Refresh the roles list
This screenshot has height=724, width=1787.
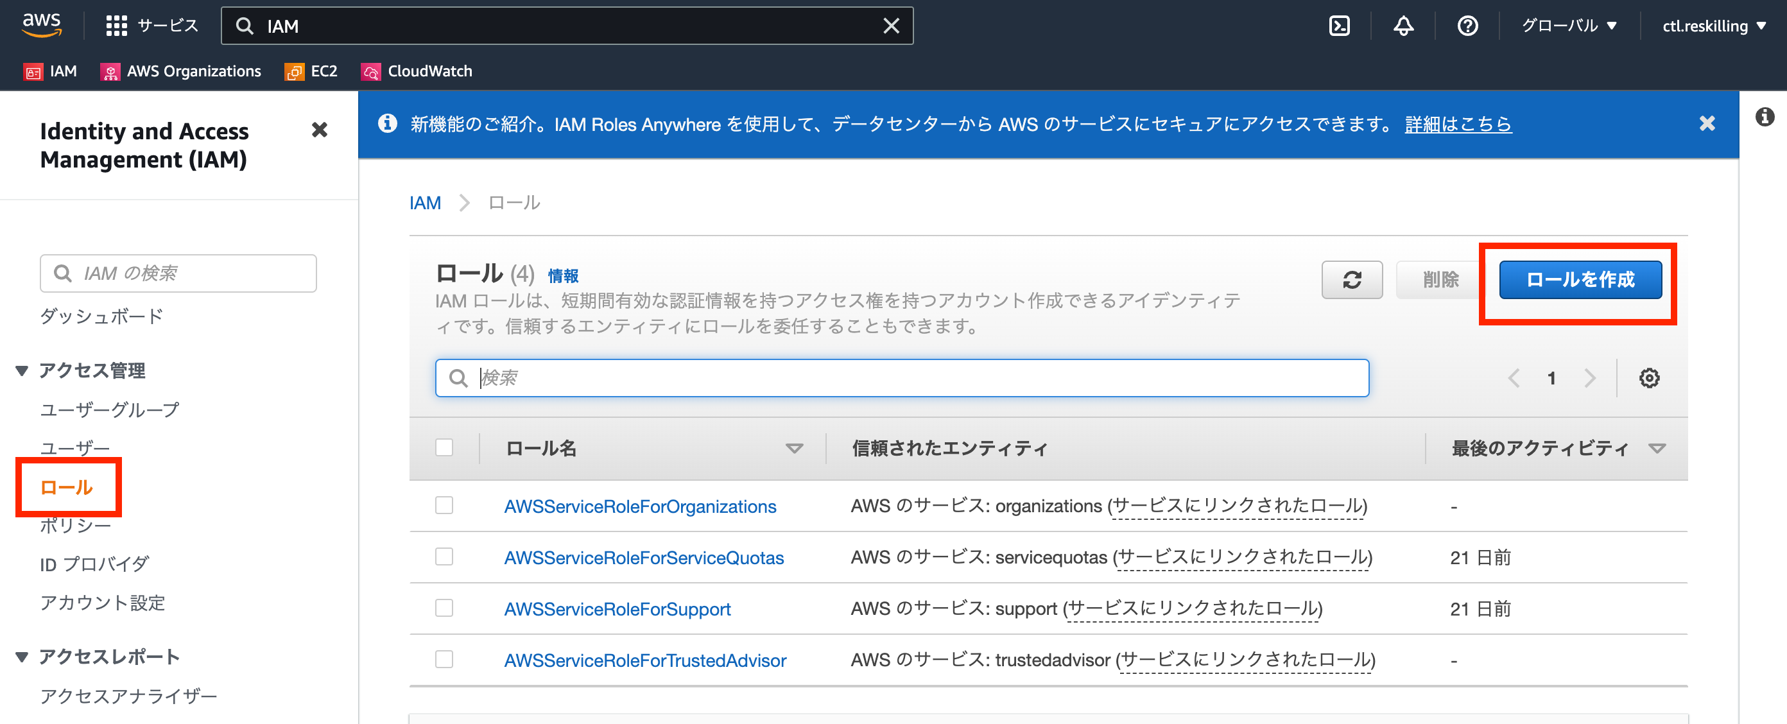click(x=1351, y=279)
